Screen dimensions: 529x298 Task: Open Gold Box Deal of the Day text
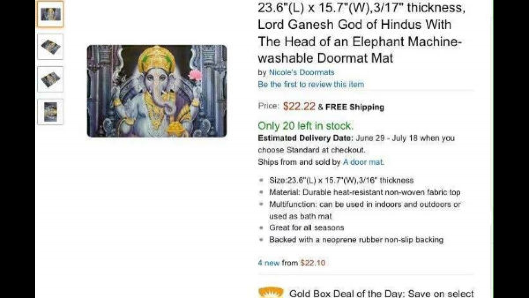point(381,294)
